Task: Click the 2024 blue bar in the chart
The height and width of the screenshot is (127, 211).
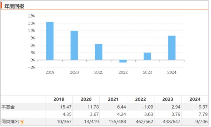Action: click(172, 48)
